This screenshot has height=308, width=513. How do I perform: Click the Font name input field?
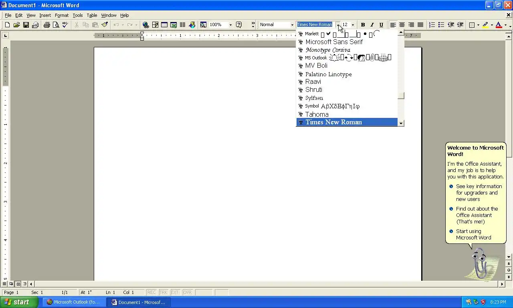(x=316, y=25)
